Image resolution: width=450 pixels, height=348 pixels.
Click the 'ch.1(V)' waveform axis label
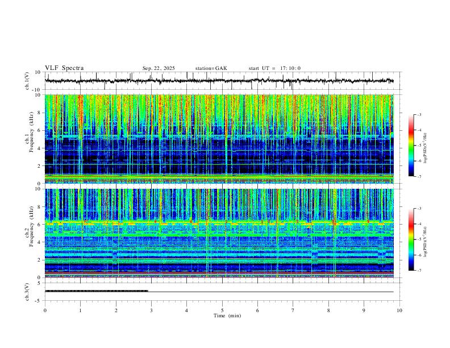(27, 81)
